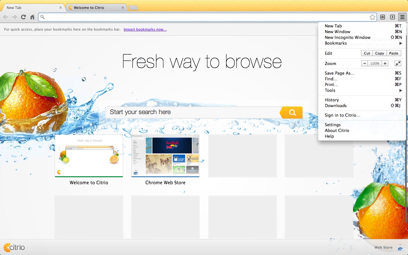Select Save Page As… menu item
Viewport: 408px width, 255px height.
click(362, 73)
